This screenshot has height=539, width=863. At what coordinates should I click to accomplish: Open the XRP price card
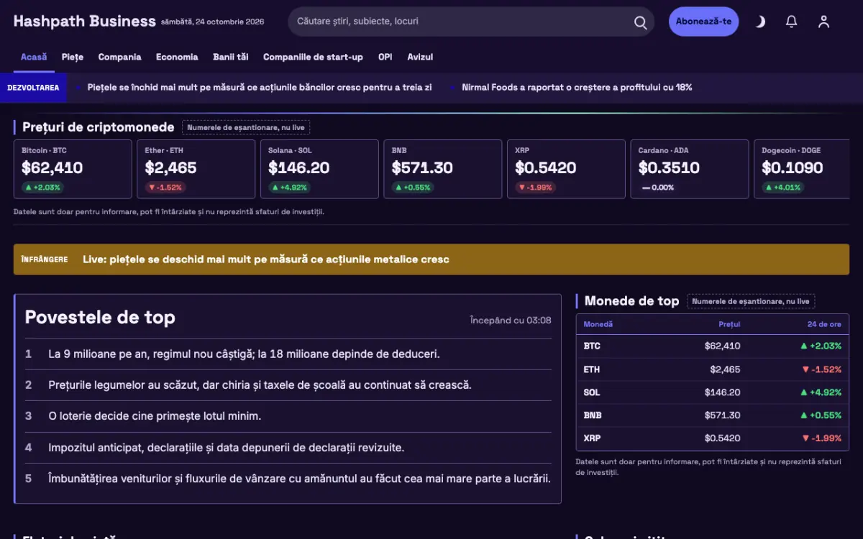tap(566, 169)
